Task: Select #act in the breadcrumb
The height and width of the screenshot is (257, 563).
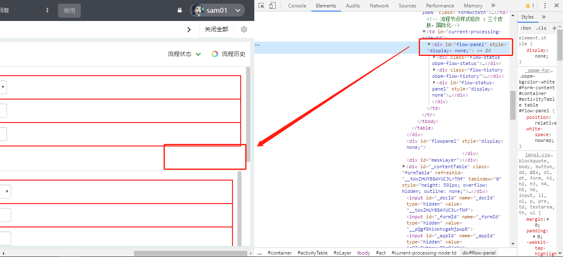Action: pyautogui.click(x=381, y=253)
